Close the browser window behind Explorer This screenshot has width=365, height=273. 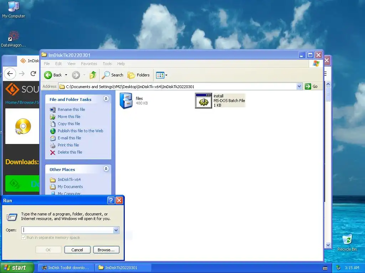tap(327, 60)
